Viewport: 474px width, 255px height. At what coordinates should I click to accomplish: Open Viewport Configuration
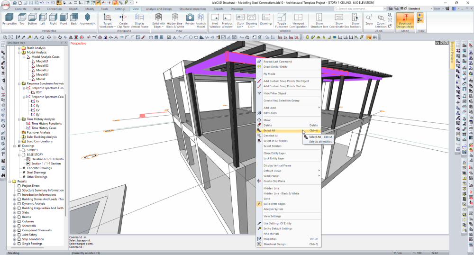click(298, 18)
